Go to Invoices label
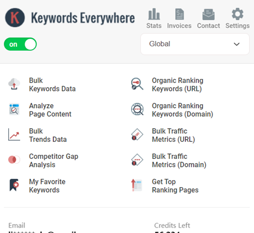Image resolution: width=254 pixels, height=233 pixels. click(x=179, y=26)
